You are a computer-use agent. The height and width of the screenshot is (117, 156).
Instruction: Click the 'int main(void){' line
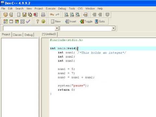pyautogui.click(x=64, y=48)
